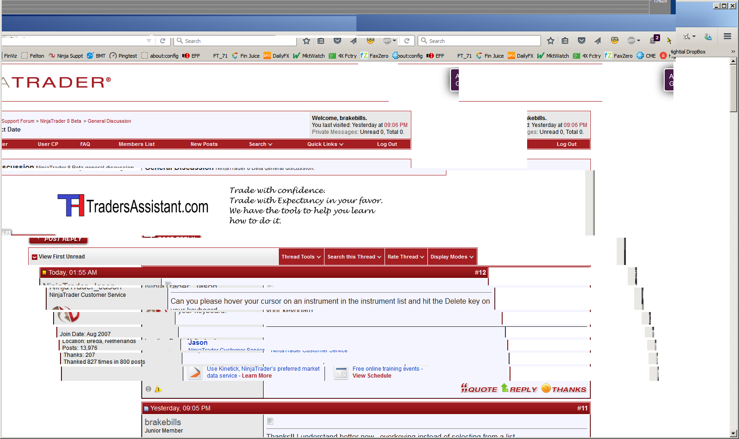Expand the Search this Thread dropdown

(x=354, y=257)
